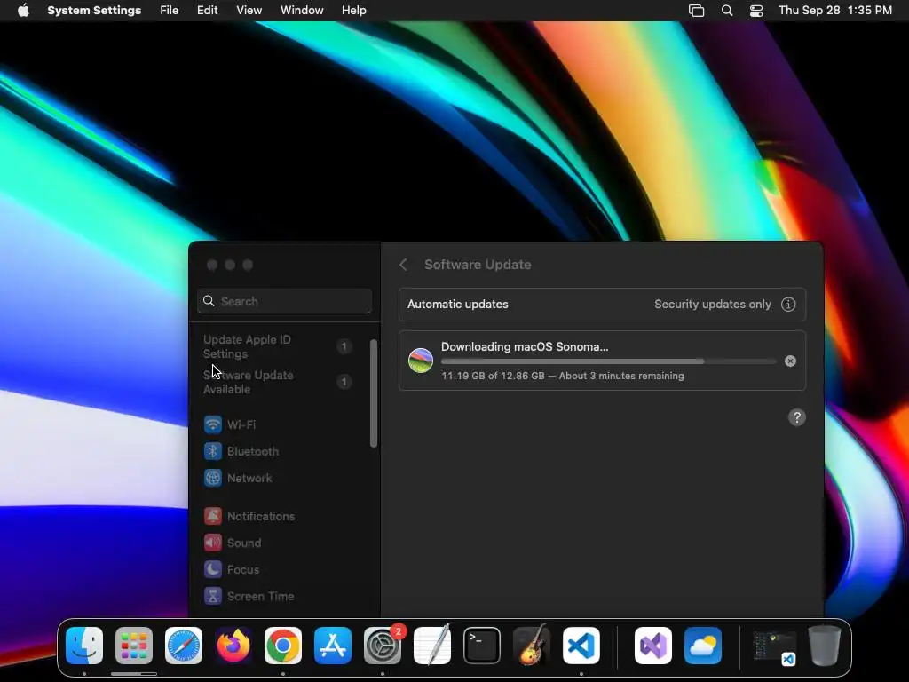Open the Weather app from the Dock

[x=703, y=646]
